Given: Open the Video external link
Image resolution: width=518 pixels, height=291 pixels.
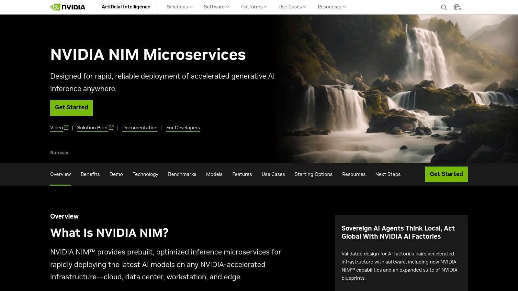Looking at the screenshot, I should pos(56,128).
